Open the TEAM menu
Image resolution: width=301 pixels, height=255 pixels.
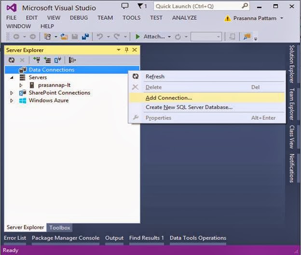tap(105, 18)
